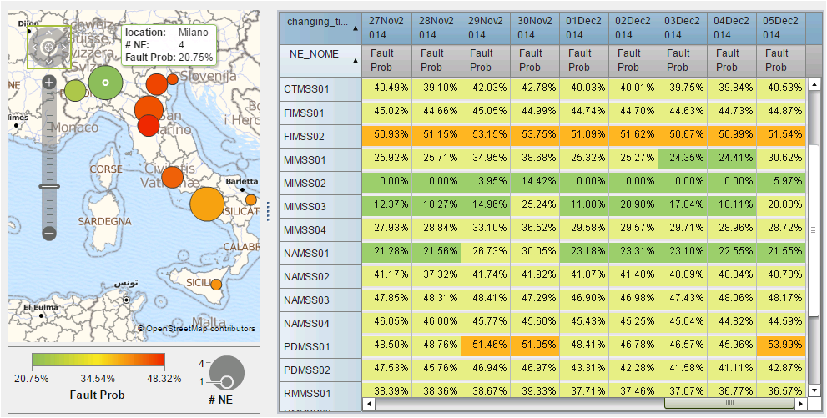Zoom out with the map minus button

click(x=48, y=234)
